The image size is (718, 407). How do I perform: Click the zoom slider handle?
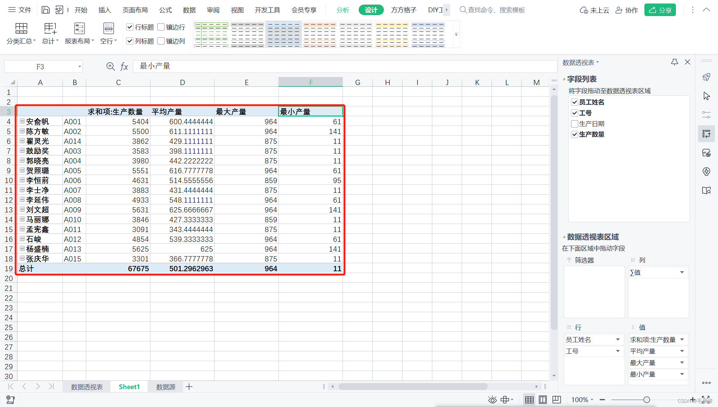pyautogui.click(x=646, y=400)
